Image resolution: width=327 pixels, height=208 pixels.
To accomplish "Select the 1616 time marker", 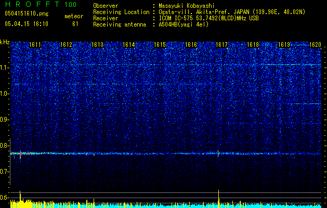I will click(191, 45).
